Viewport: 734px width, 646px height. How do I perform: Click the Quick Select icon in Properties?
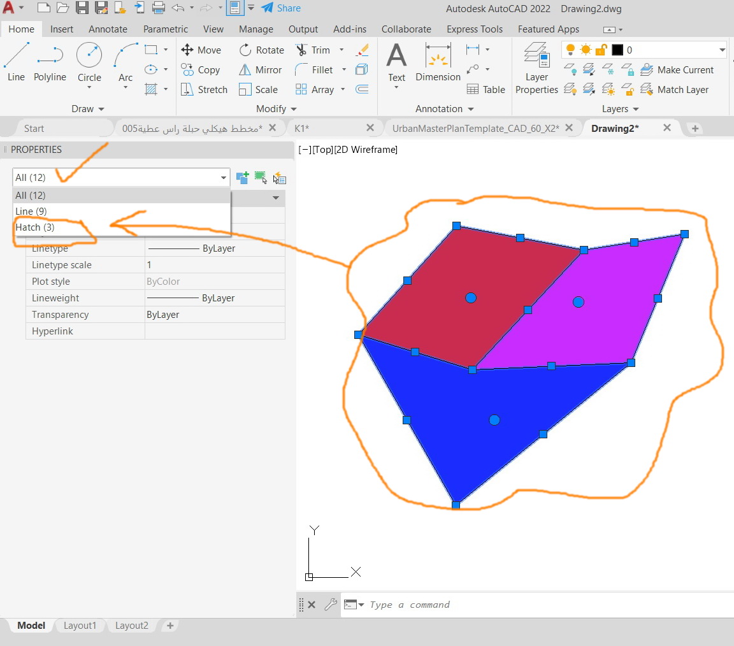point(280,178)
